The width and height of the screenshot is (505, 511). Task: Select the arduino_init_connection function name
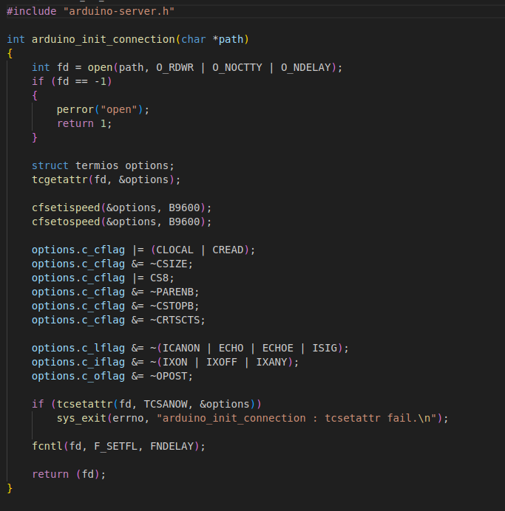click(104, 39)
